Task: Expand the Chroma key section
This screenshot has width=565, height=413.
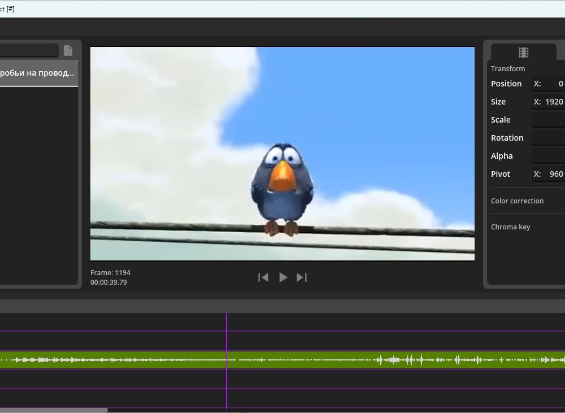Action: 510,227
